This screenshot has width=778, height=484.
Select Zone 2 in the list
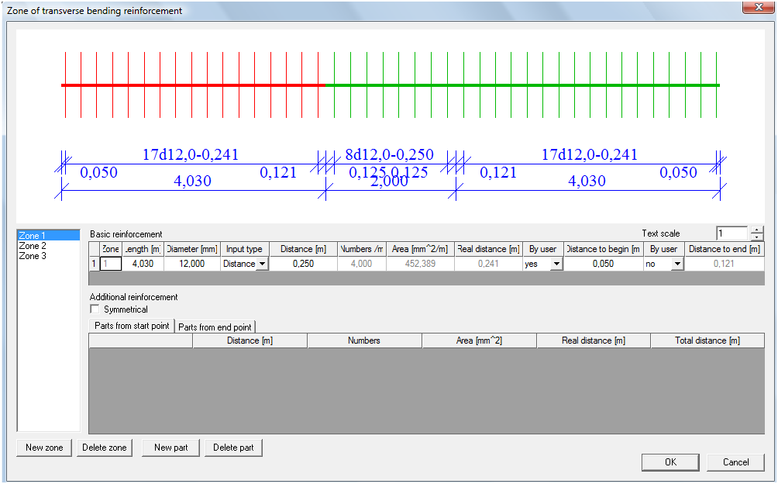click(48, 246)
